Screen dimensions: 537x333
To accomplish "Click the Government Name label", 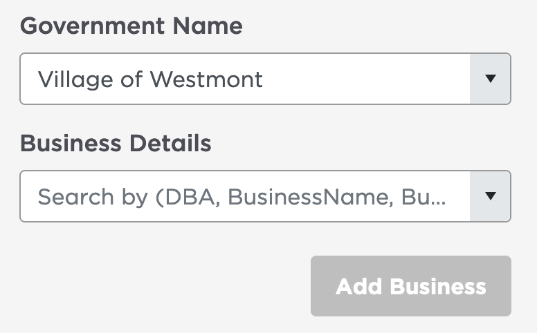I will pos(131,26).
